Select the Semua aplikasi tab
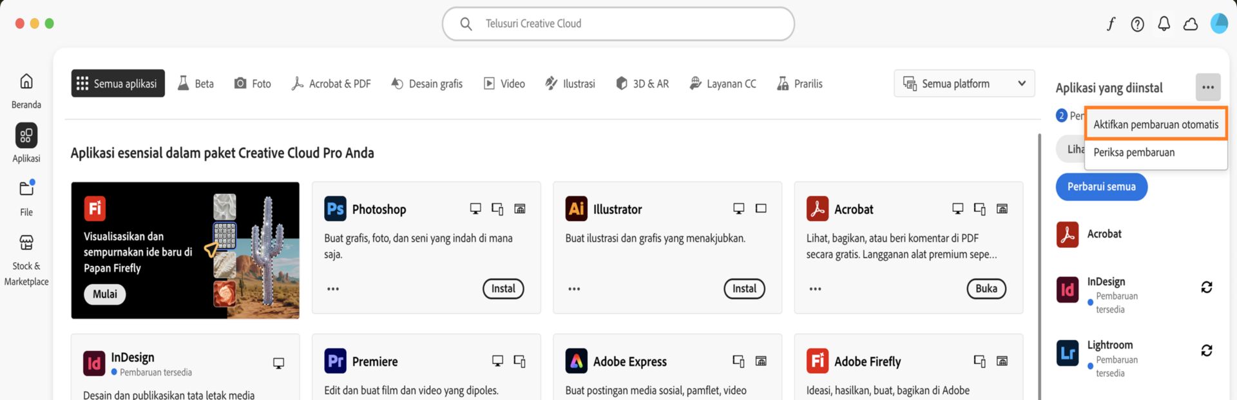1237x400 pixels. (x=118, y=84)
